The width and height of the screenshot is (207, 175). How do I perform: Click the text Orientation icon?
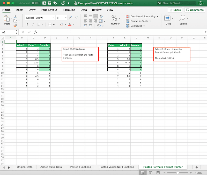pos(99,25)
